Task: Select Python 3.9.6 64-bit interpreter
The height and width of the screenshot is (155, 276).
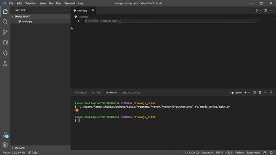Action: 14,152
